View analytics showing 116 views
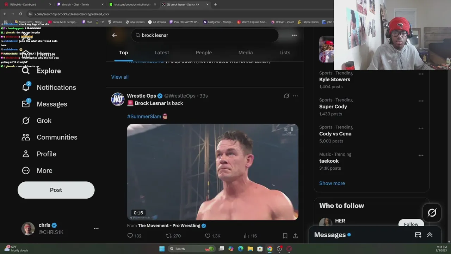The width and height of the screenshot is (451, 254). click(250, 236)
